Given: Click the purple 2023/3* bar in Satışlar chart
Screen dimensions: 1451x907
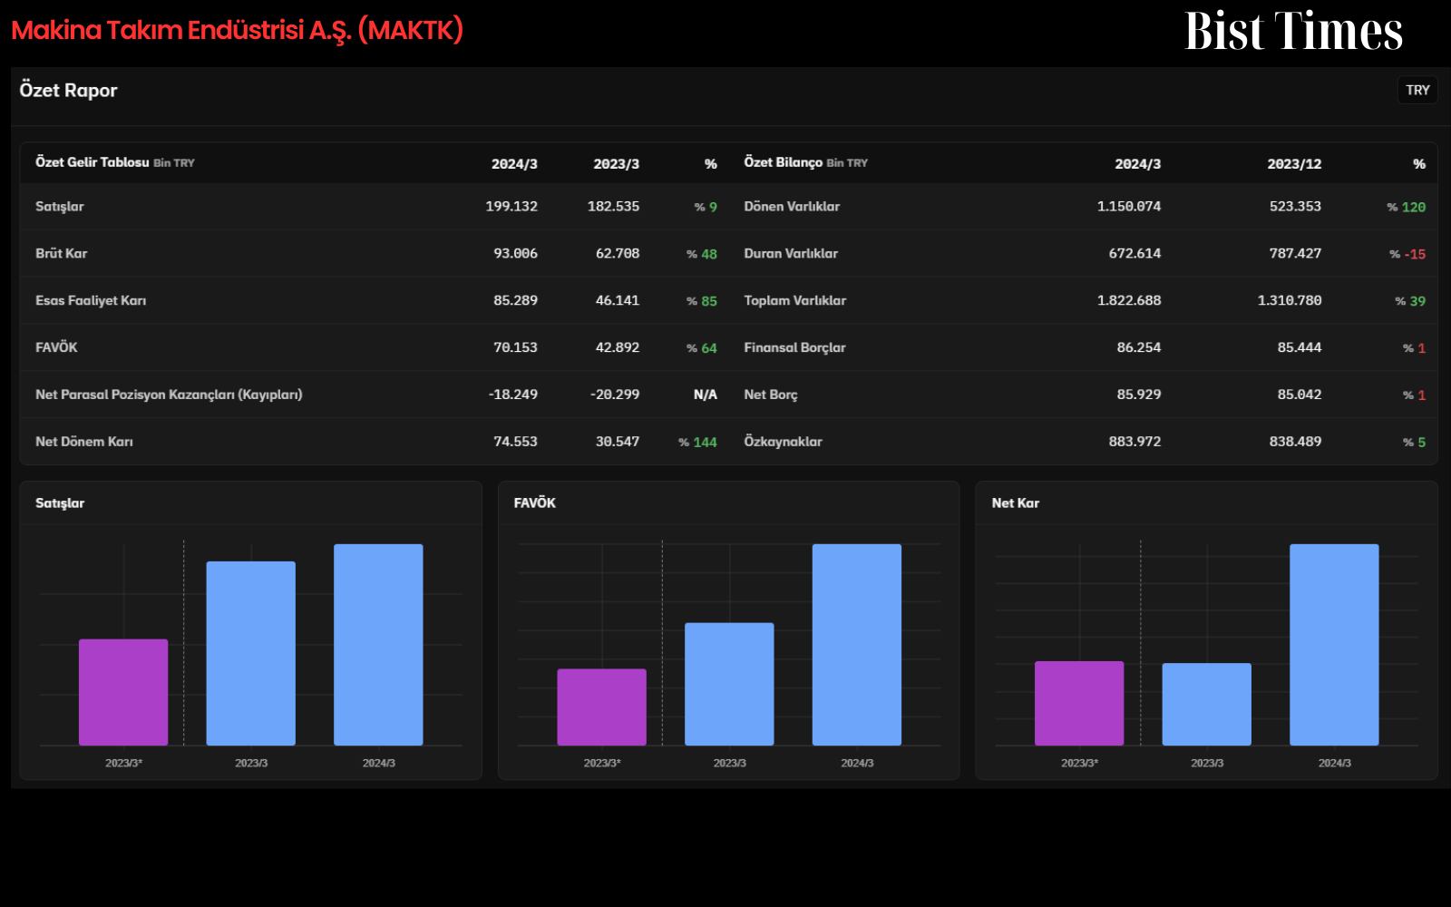Looking at the screenshot, I should (x=123, y=692).
